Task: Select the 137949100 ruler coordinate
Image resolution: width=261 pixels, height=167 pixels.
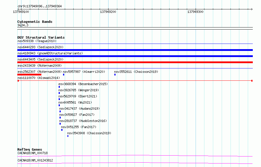Action: [x=21, y=12]
